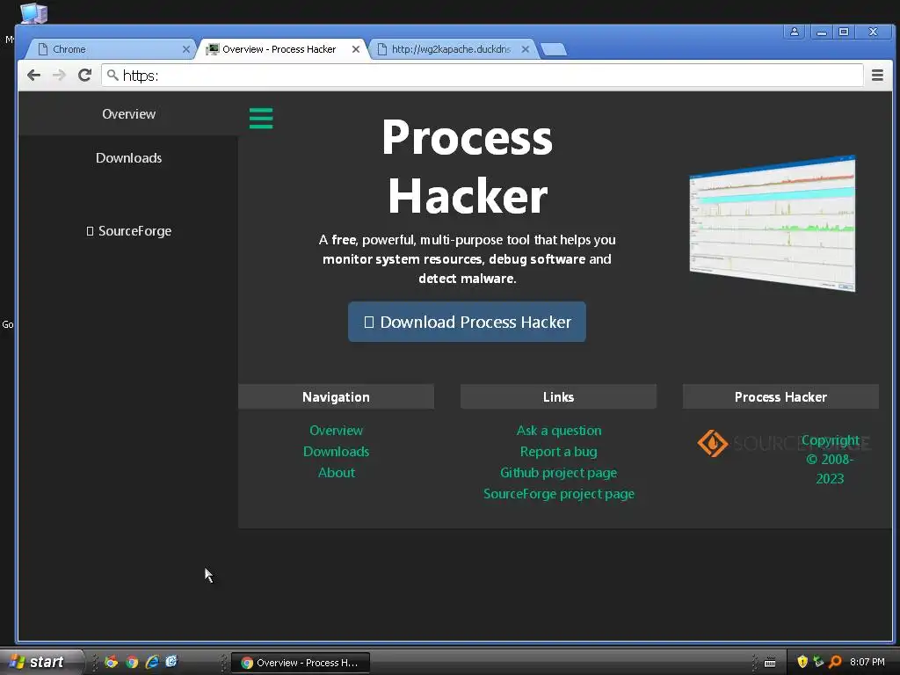This screenshot has height=675, width=900.
Task: Open the security shield tray icon
Action: pos(802,662)
